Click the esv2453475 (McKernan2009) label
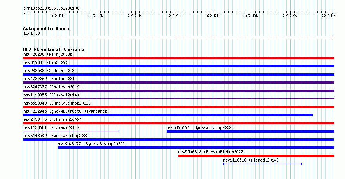 pyautogui.click(x=52, y=119)
